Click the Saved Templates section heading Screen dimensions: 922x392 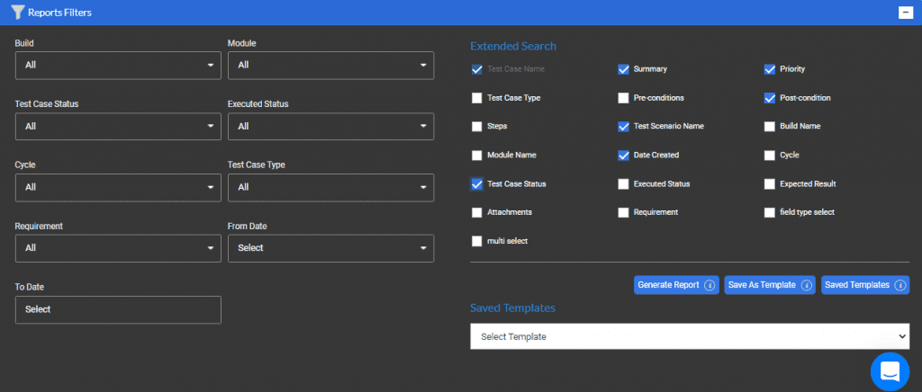tap(512, 308)
